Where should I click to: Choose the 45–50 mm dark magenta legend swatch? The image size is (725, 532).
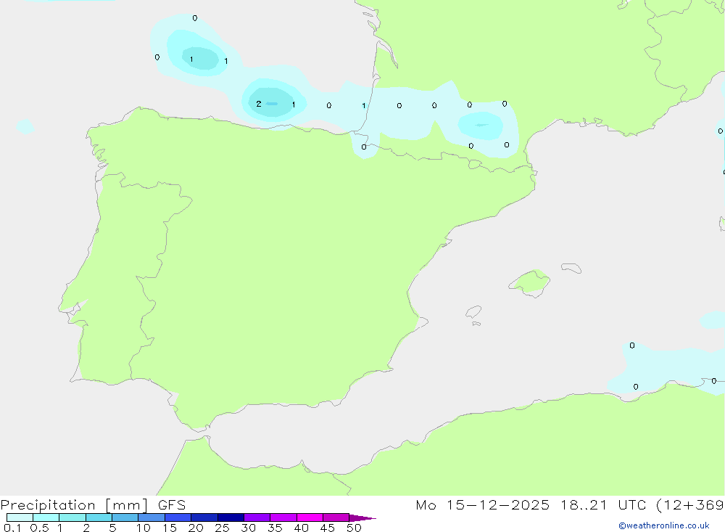click(x=336, y=517)
